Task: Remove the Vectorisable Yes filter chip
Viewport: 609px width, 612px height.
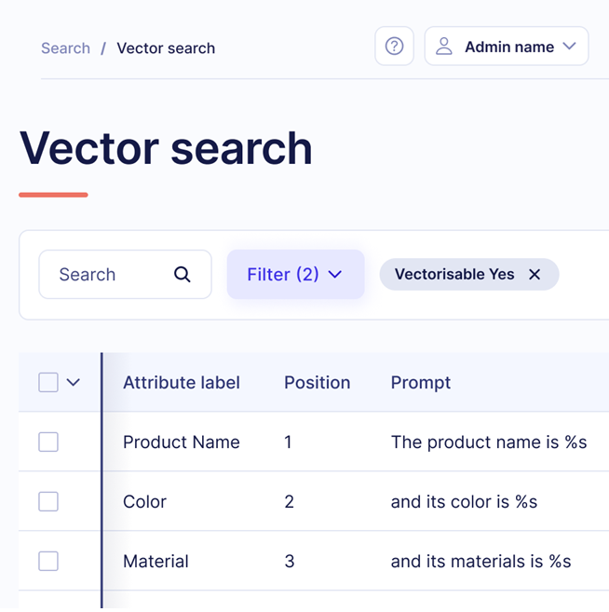Action: 535,275
